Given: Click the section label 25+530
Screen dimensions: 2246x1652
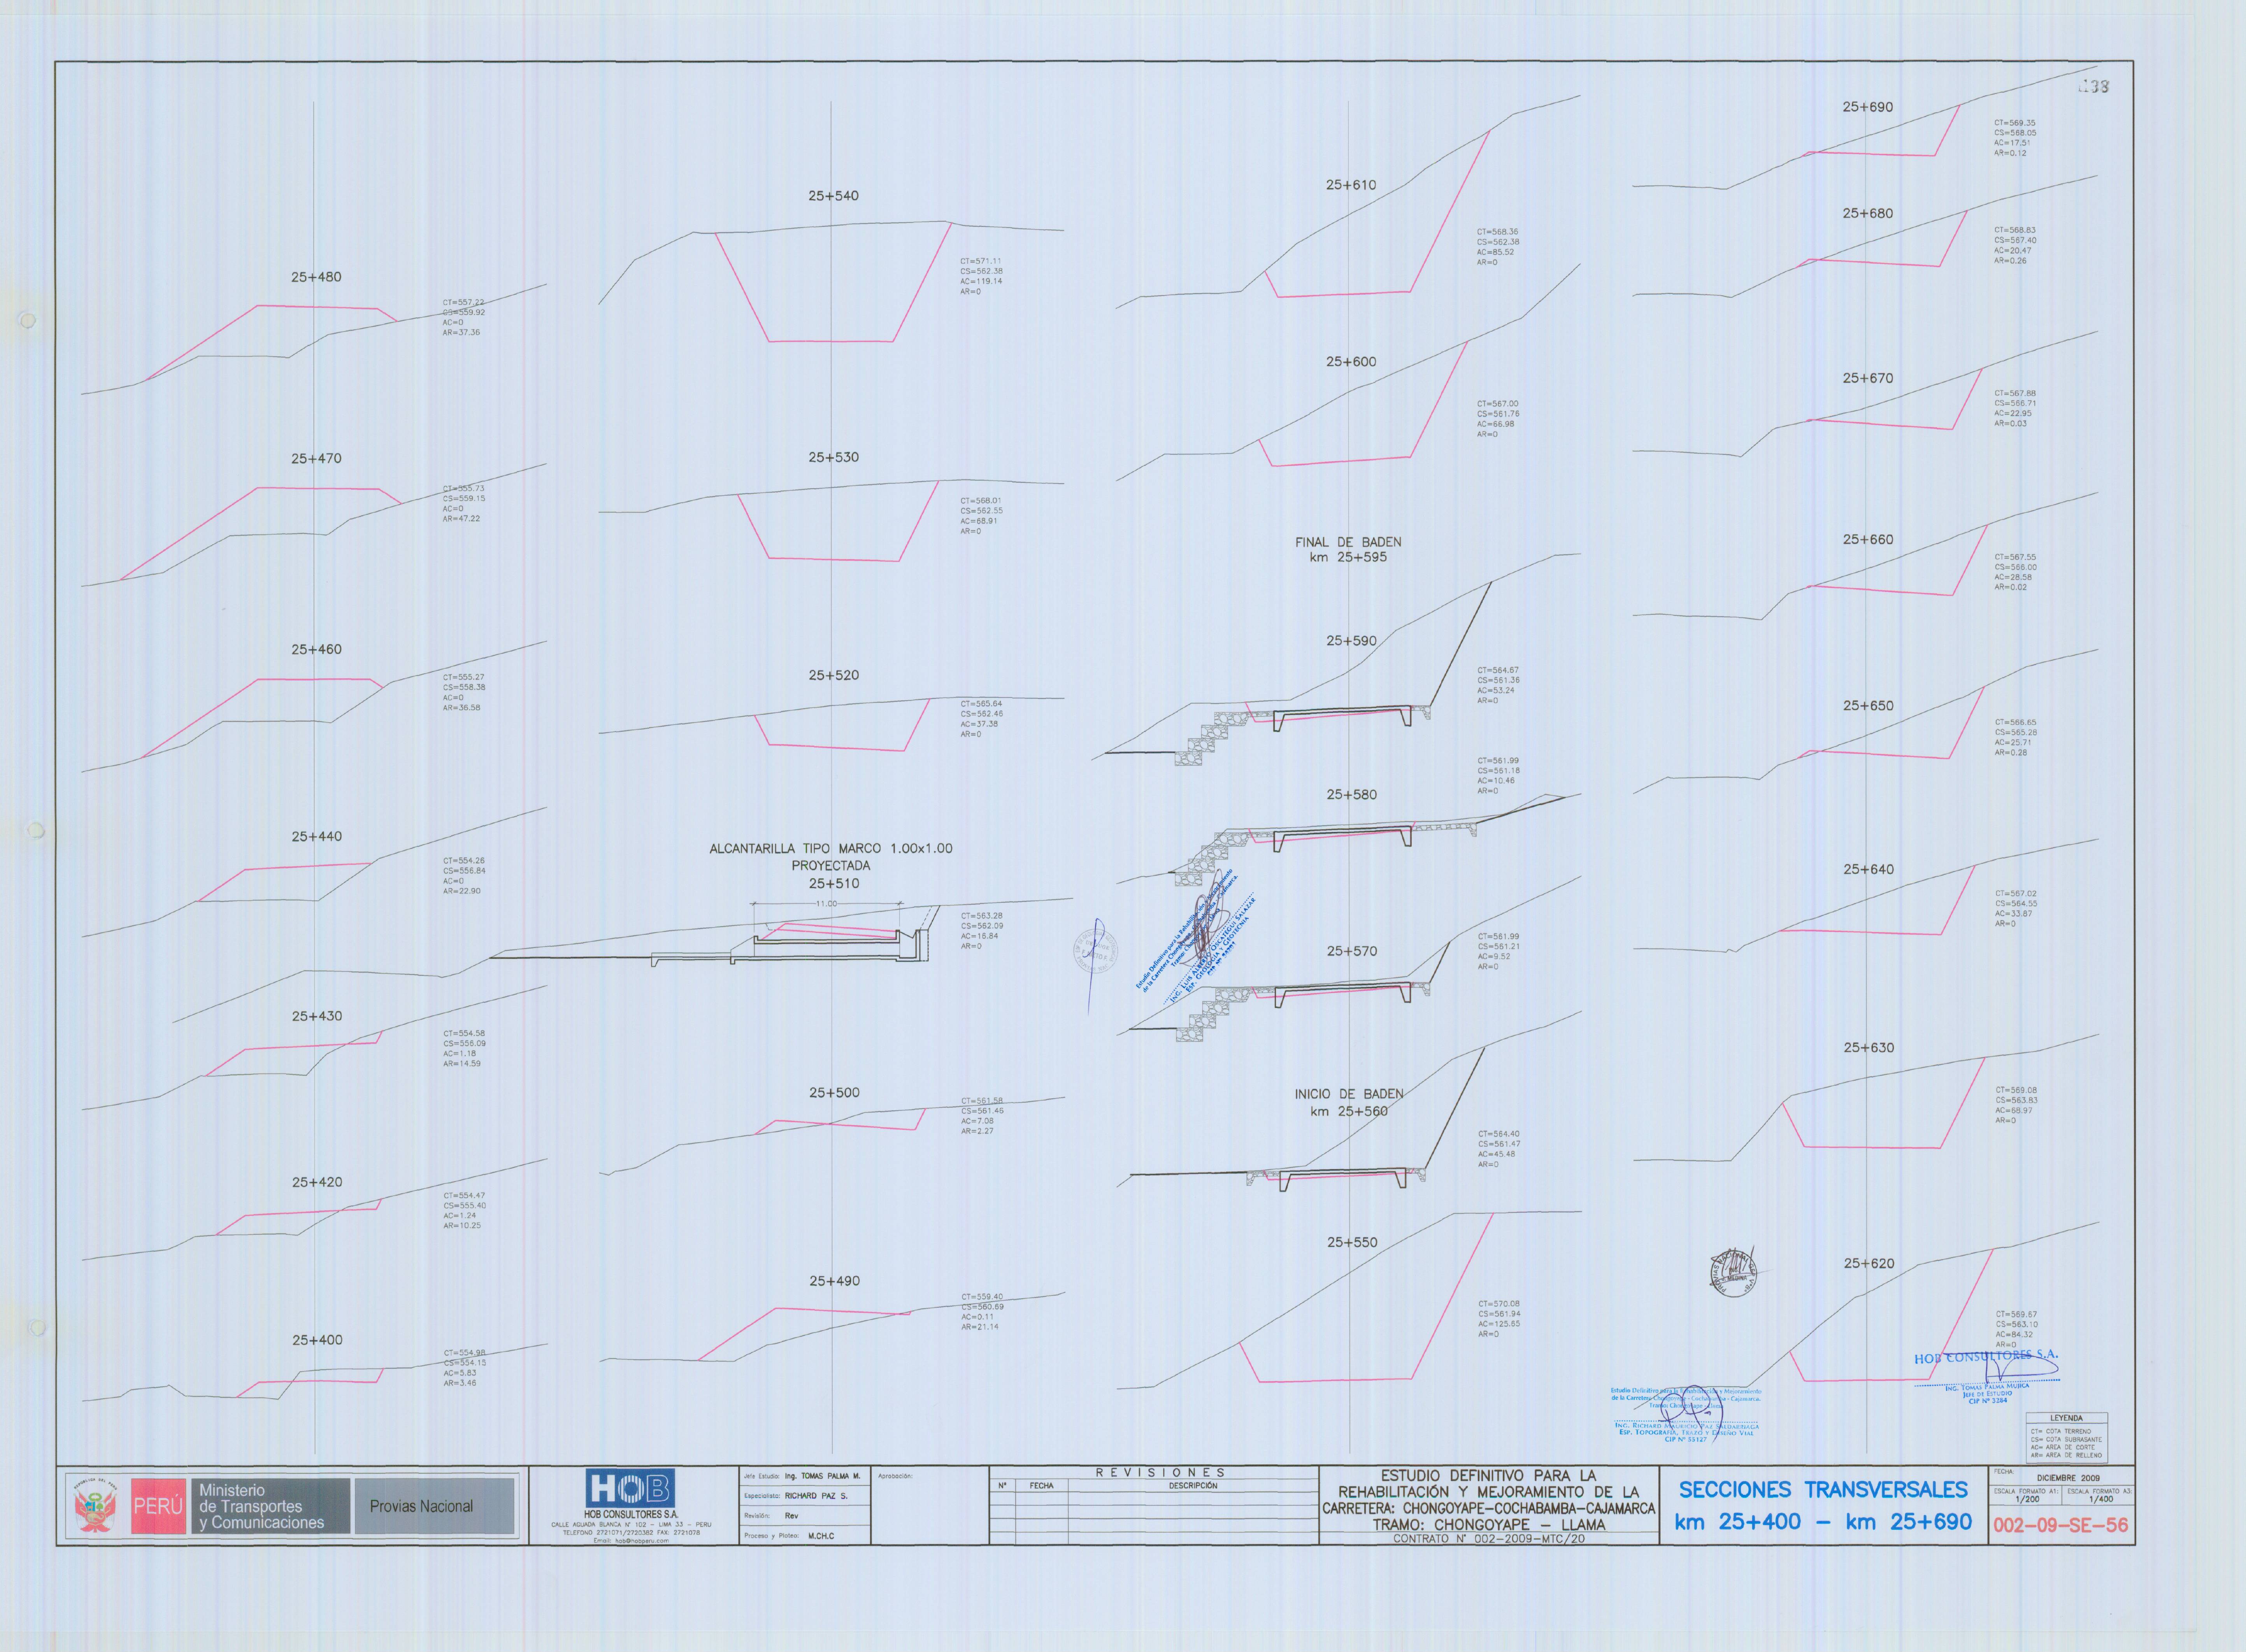Looking at the screenshot, I should [833, 457].
